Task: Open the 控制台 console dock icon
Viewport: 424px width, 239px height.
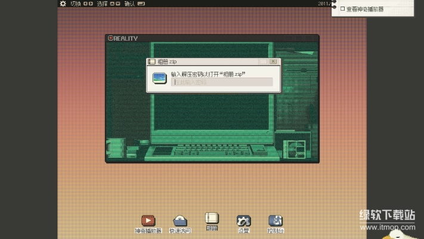Action: coord(276,220)
